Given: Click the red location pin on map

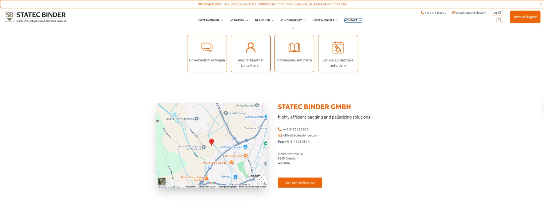Looking at the screenshot, I should click(212, 142).
